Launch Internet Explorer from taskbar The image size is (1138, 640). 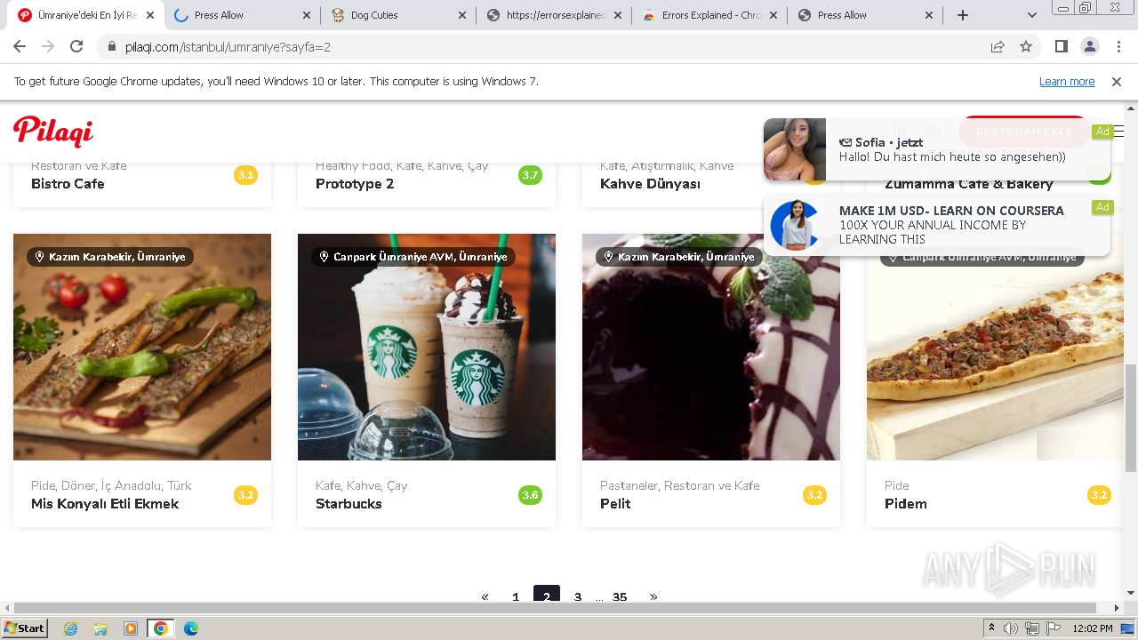click(71, 628)
